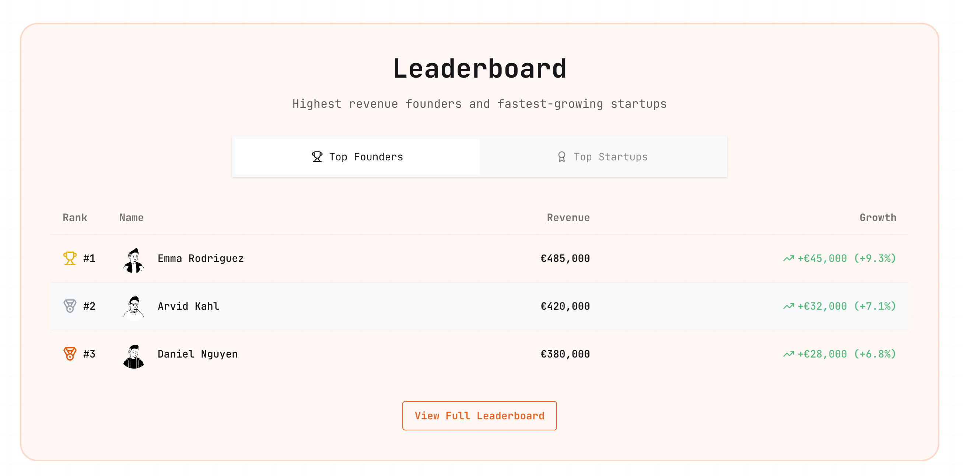Open Emma Rodriguez's name link

[201, 258]
